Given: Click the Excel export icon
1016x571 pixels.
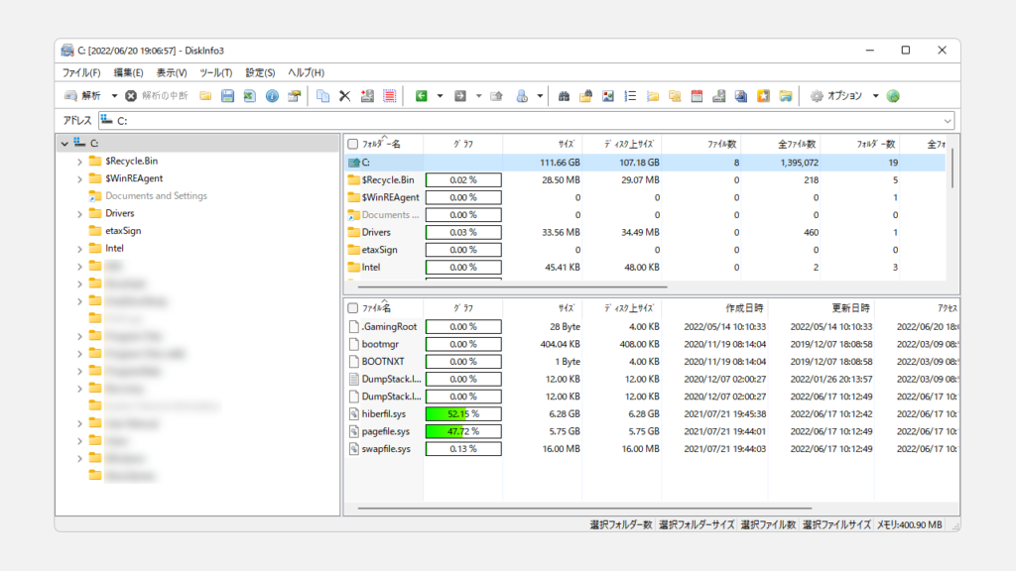Looking at the screenshot, I should [x=249, y=96].
